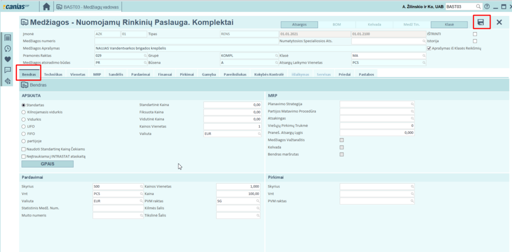
Task: Open the Finansai tab
Action: [164, 74]
